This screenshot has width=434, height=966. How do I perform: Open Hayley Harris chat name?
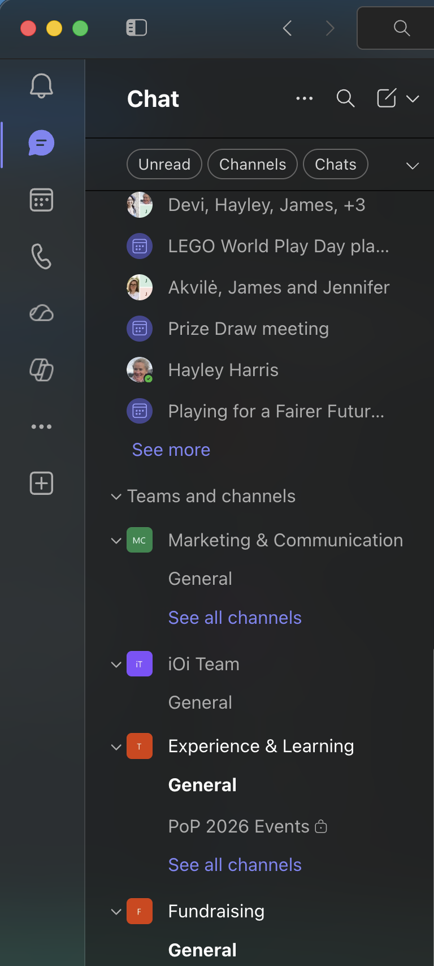pos(223,370)
